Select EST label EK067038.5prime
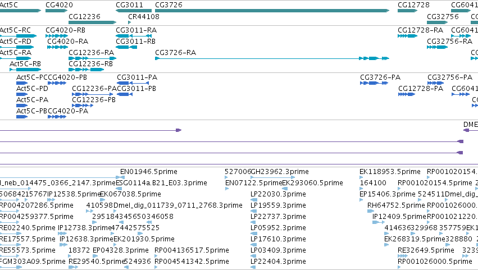478x270 pixels. [130, 194]
